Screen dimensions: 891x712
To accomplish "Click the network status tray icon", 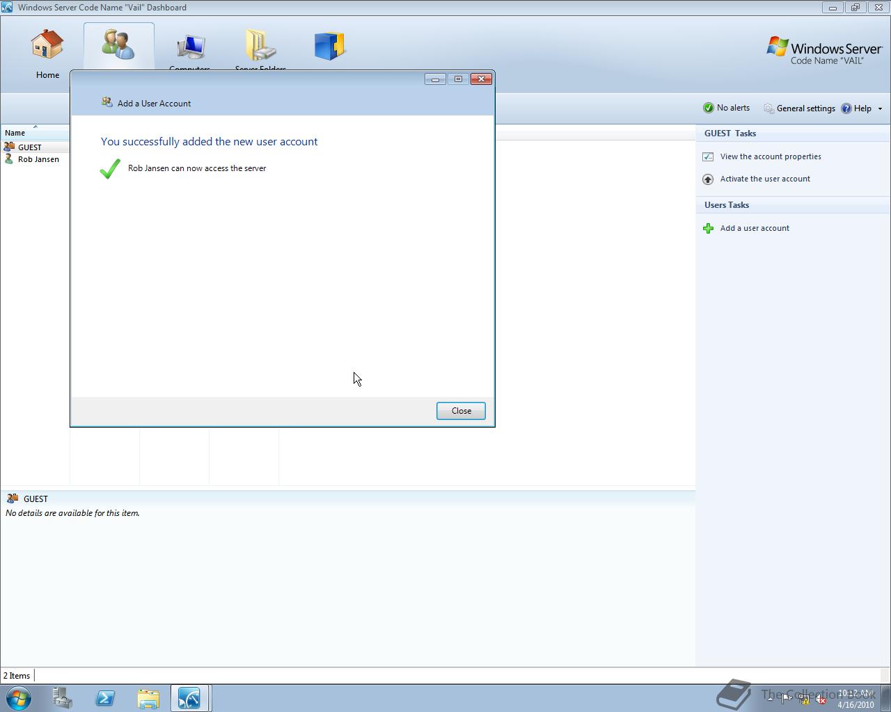I will 804,699.
